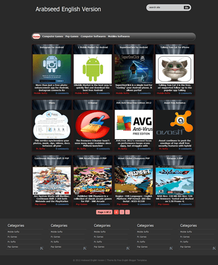Open the Patapon 3 PSP cover art

[x=175, y=180]
